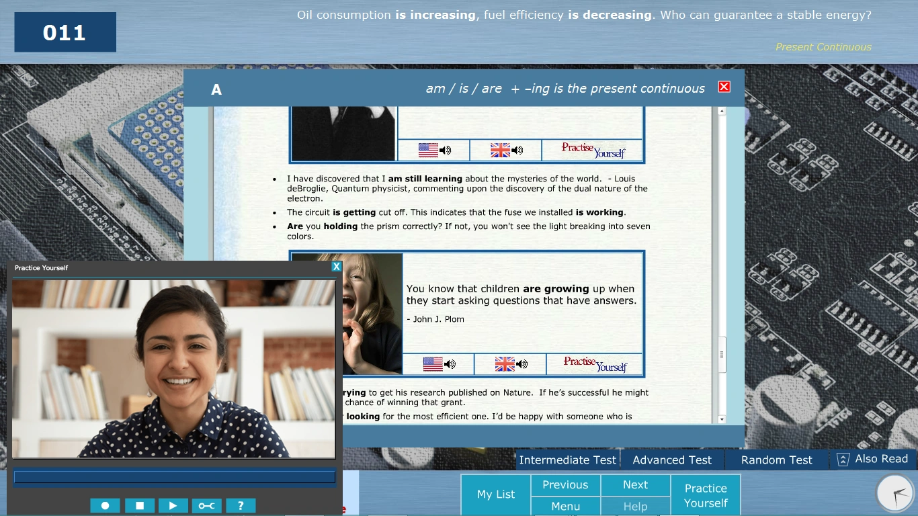Open the Advanced Test
The height and width of the screenshot is (516, 918).
click(x=671, y=460)
